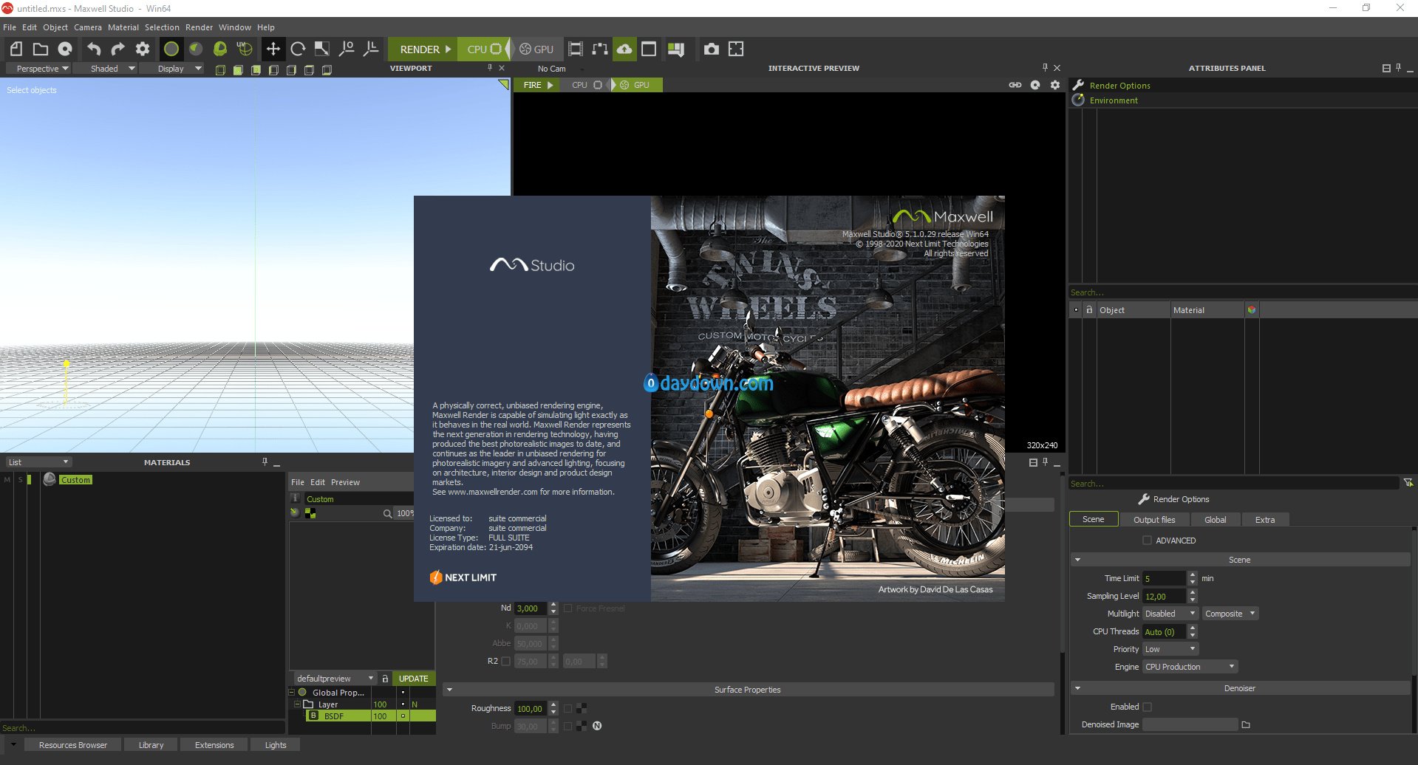Screen dimensions: 1418x765
Task: Click the UPDATE button
Action: [x=414, y=678]
